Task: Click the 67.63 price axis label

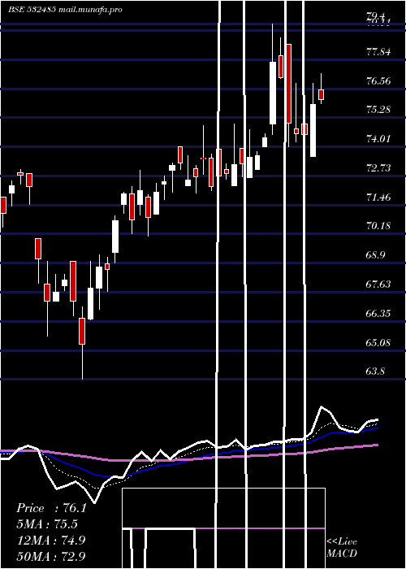Action: (379, 284)
